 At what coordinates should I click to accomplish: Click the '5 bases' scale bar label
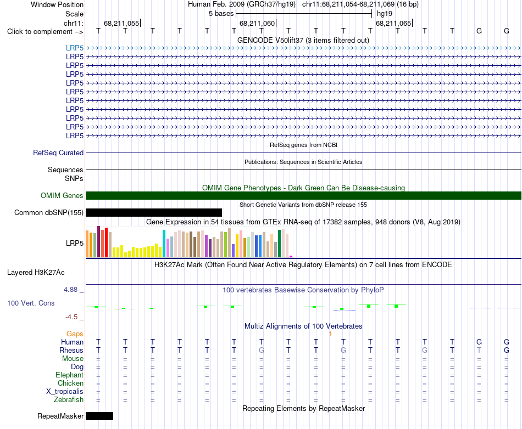tap(221, 14)
